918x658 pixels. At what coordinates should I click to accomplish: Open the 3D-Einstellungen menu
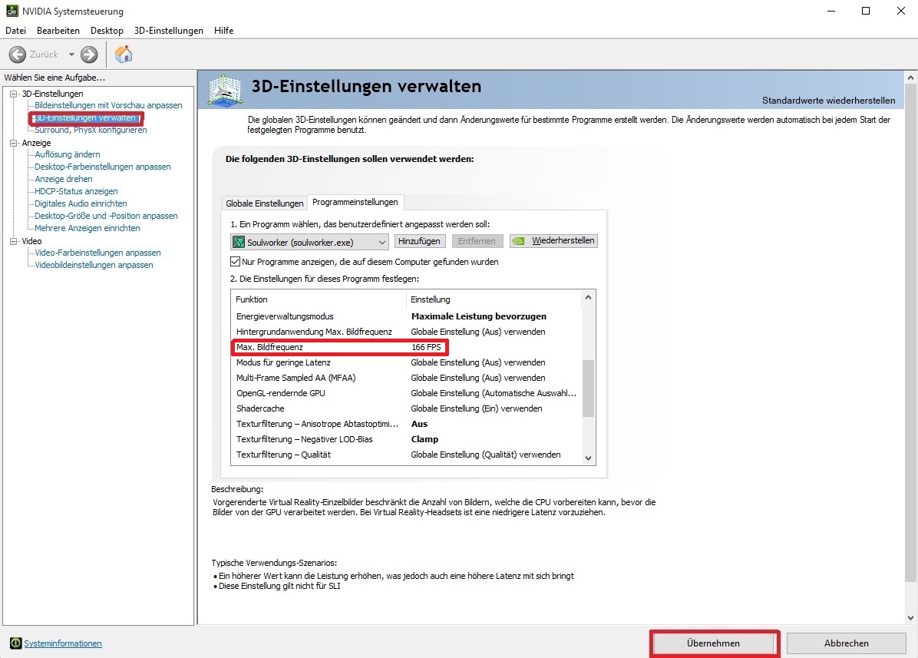click(x=168, y=31)
